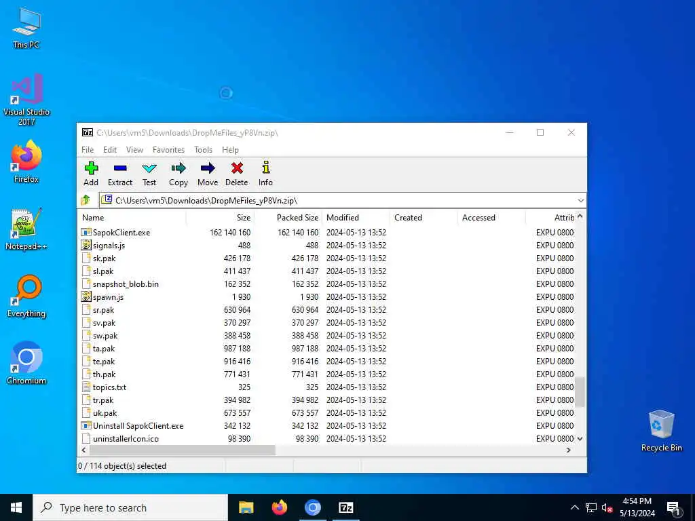
Task: Select the ta.pak file row
Action: [x=327, y=349]
